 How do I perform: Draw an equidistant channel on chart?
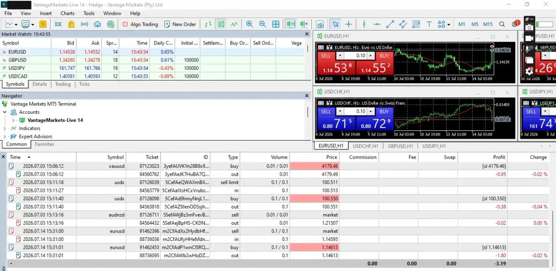click(x=403, y=24)
